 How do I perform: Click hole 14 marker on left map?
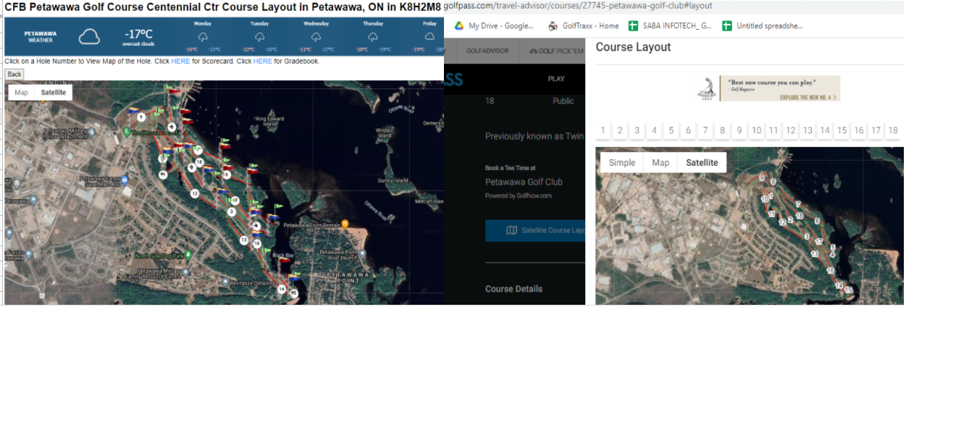click(282, 289)
